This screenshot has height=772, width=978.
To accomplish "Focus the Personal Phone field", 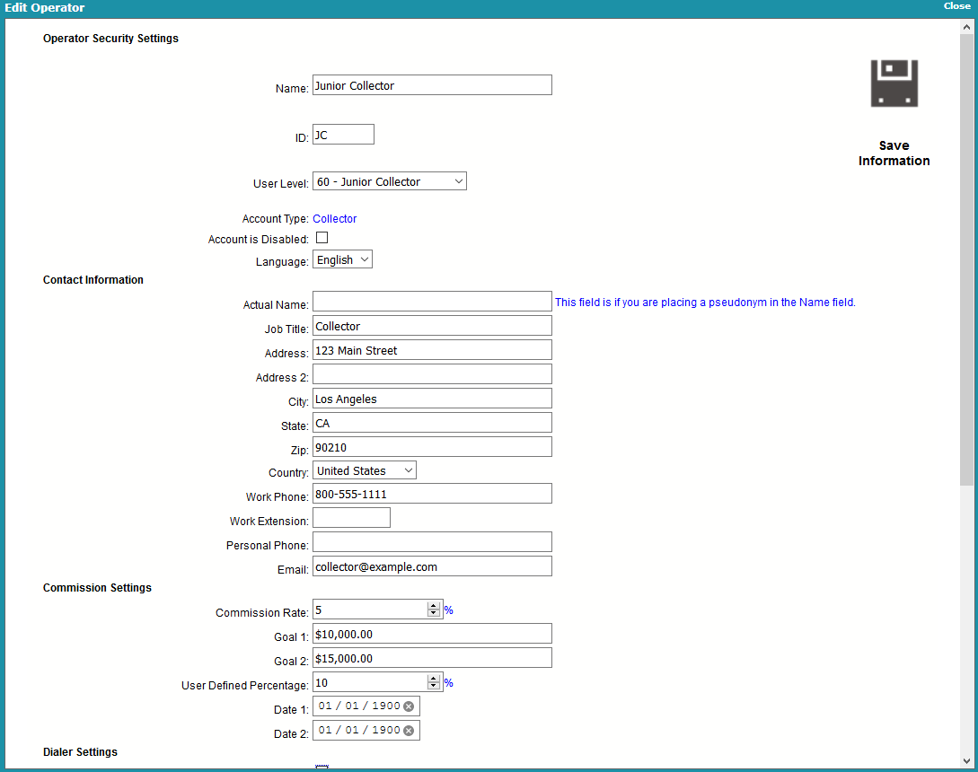I will 432,542.
